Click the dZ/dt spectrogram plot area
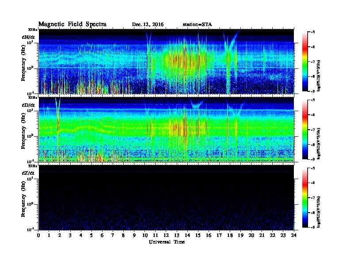 tap(166, 198)
